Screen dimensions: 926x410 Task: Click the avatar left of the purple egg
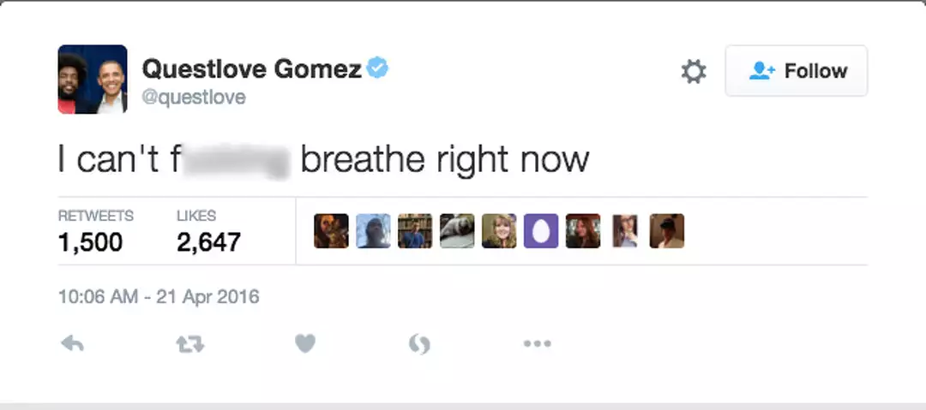[499, 231]
